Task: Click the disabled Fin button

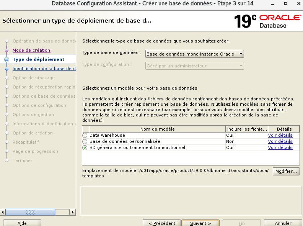Action: point(241,223)
